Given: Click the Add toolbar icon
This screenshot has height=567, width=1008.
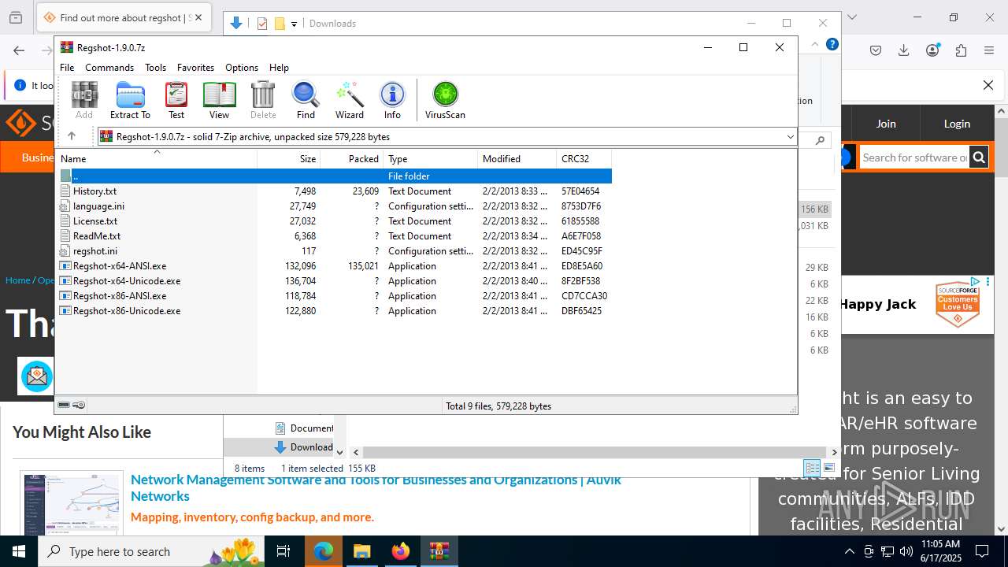Looking at the screenshot, I should [84, 100].
